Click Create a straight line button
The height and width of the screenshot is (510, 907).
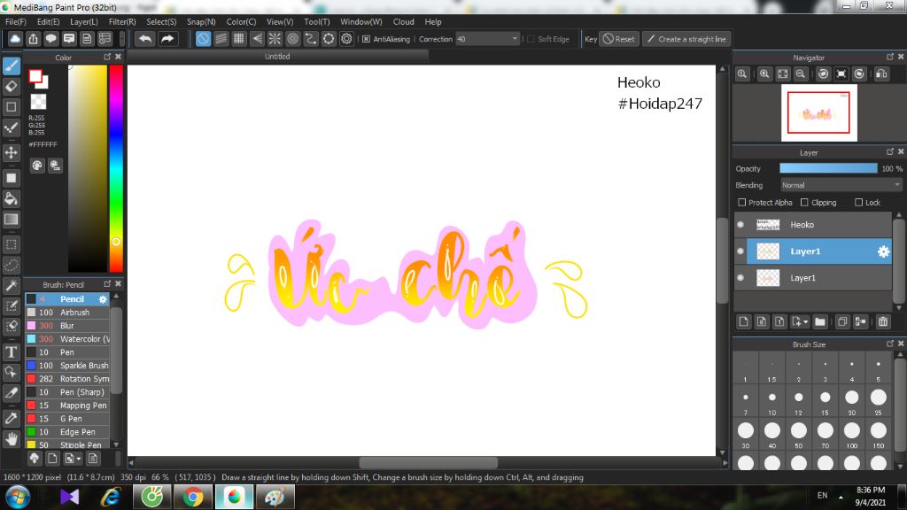click(x=686, y=39)
